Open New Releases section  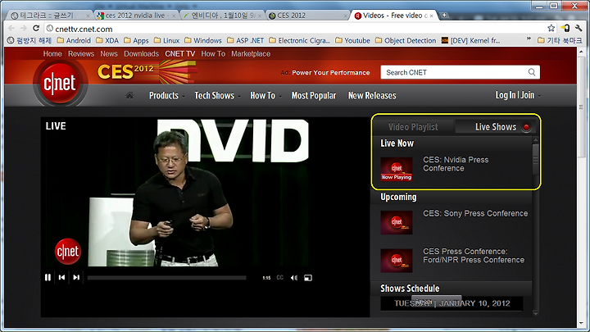coord(372,96)
